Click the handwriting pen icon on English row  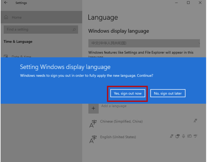[190, 136]
